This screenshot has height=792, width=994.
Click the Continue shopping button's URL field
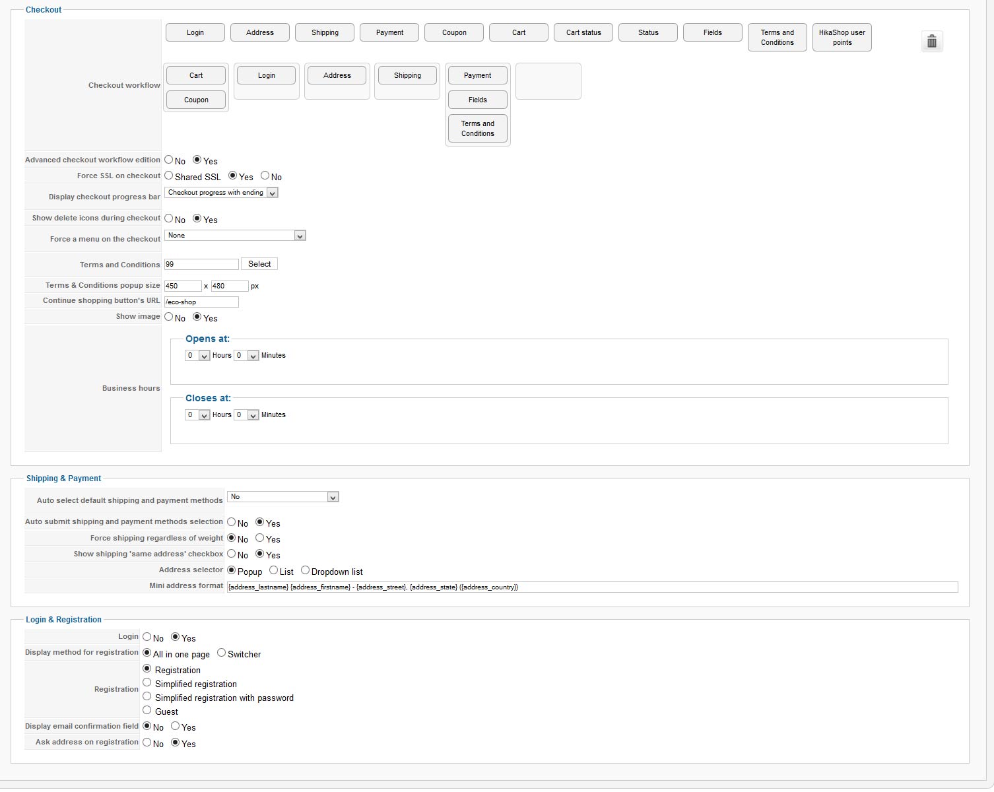(201, 302)
